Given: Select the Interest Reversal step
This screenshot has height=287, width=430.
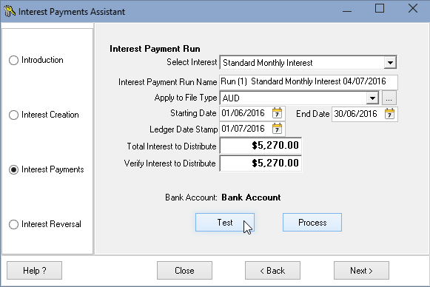Looking at the screenshot, I should point(44,224).
